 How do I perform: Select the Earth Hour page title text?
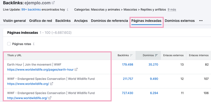click(x=34, y=65)
